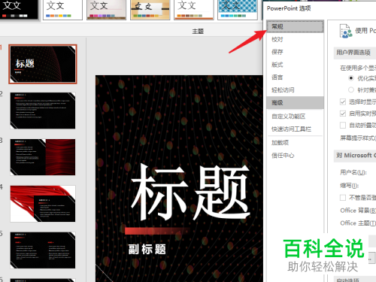Apply the pinkish theme with wood strip
Viewport: 376px width, 282px height.
click(106, 10)
